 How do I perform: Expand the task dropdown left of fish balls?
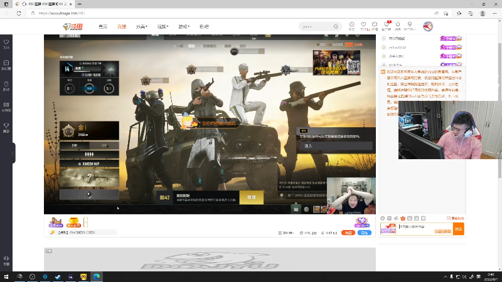point(287,232)
